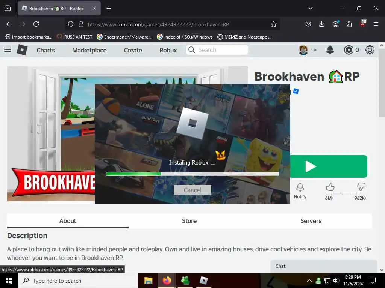This screenshot has height=288, width=385.
Task: Open Windows notification center
Action: tap(373, 280)
